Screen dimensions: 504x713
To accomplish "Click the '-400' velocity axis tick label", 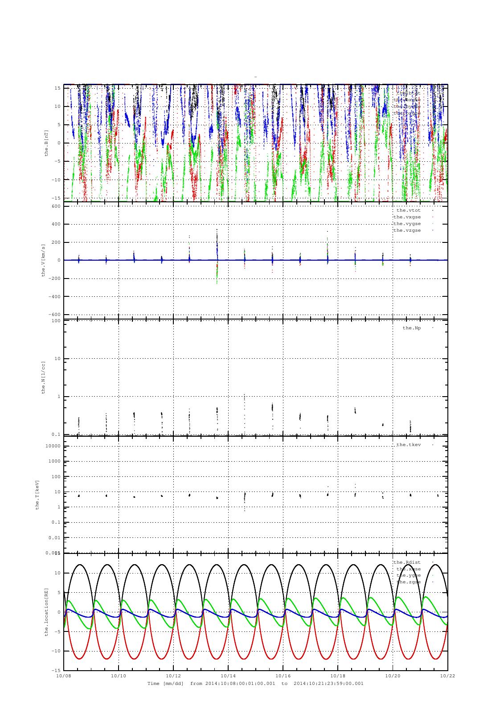I will point(54,296).
